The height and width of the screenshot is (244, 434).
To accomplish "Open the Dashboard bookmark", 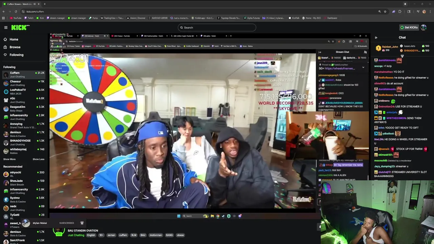I will pyautogui.click(x=330, y=18).
